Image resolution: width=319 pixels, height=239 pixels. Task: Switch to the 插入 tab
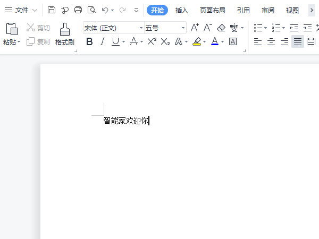pos(182,10)
